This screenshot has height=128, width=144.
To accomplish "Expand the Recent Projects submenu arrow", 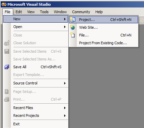I will (x=65, y=116).
